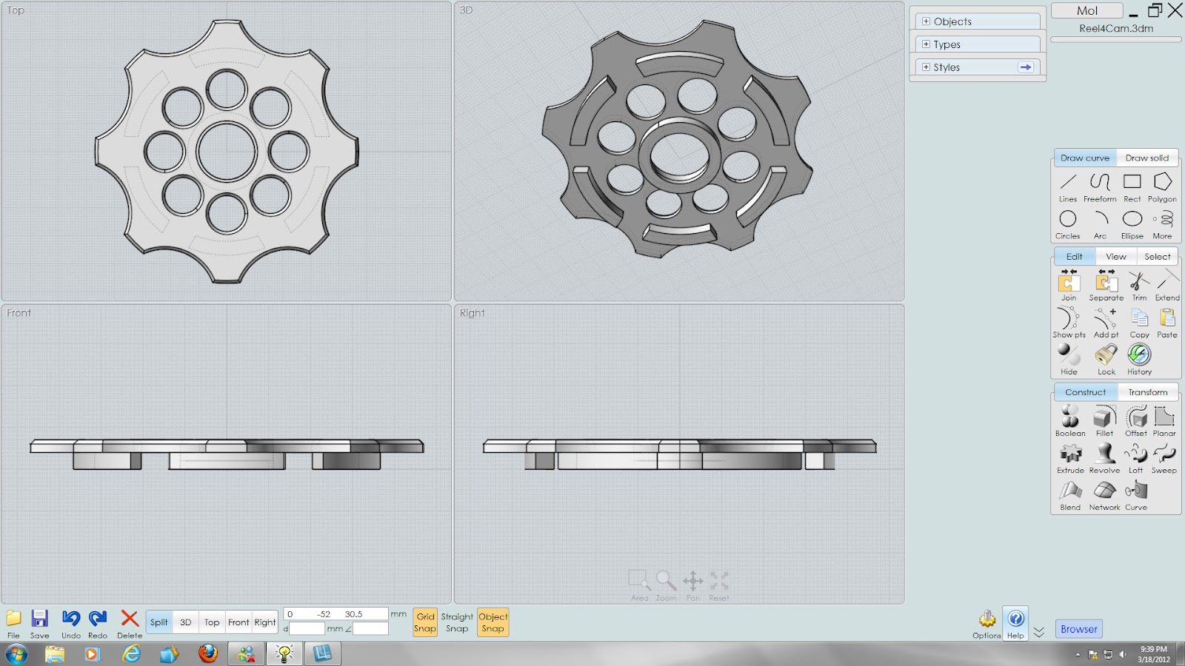Undo the last action
Viewport: 1185px width, 666px height.
pyautogui.click(x=71, y=624)
